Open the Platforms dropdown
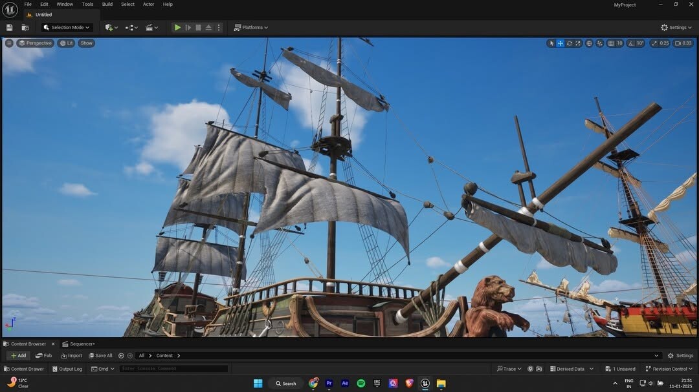 251,27
